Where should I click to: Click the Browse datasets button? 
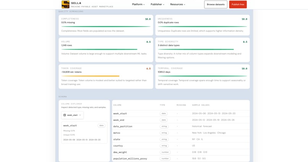click(216, 4)
